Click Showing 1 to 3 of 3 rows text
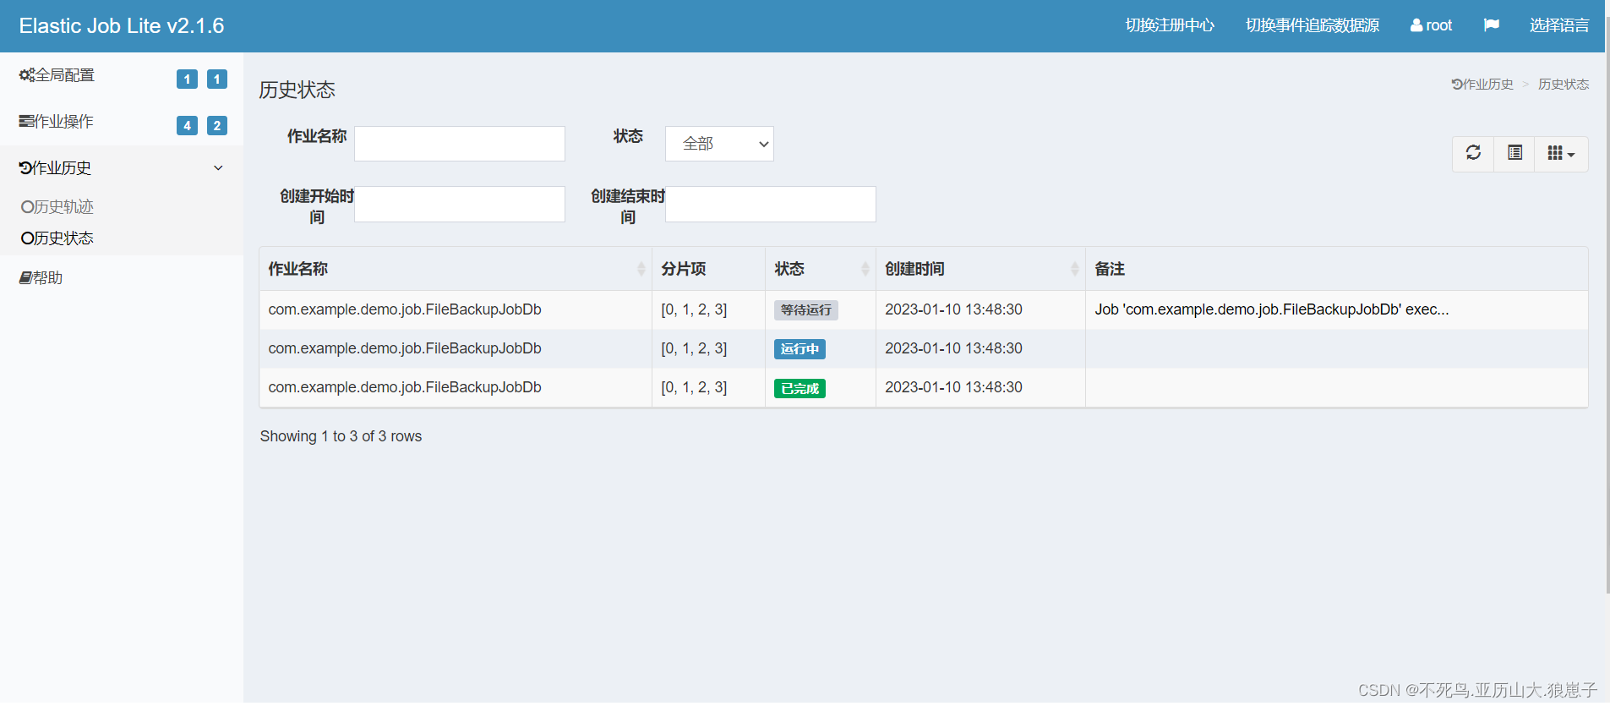Image resolution: width=1610 pixels, height=706 pixels. (341, 436)
